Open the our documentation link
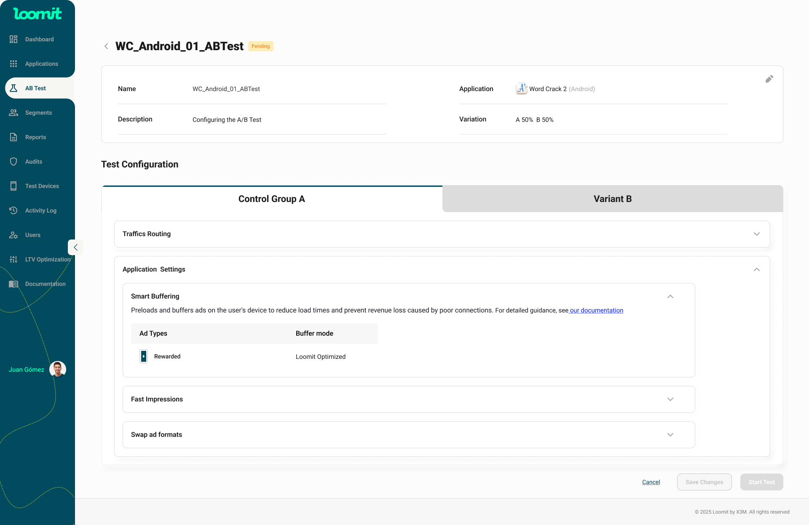The height and width of the screenshot is (525, 809). [596, 310]
